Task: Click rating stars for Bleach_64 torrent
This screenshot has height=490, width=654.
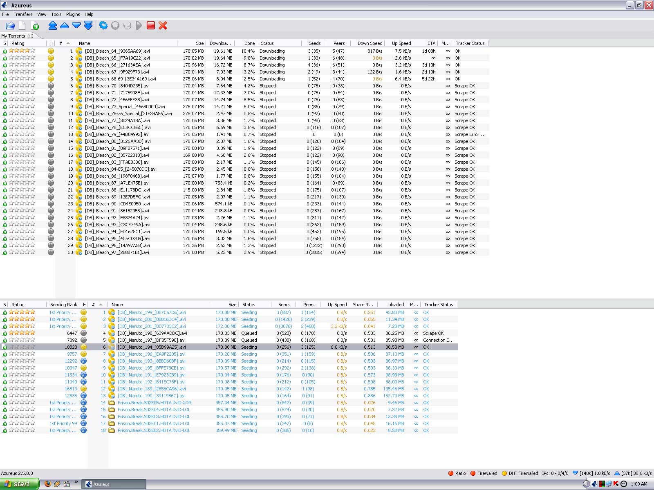Action: tap(22, 51)
